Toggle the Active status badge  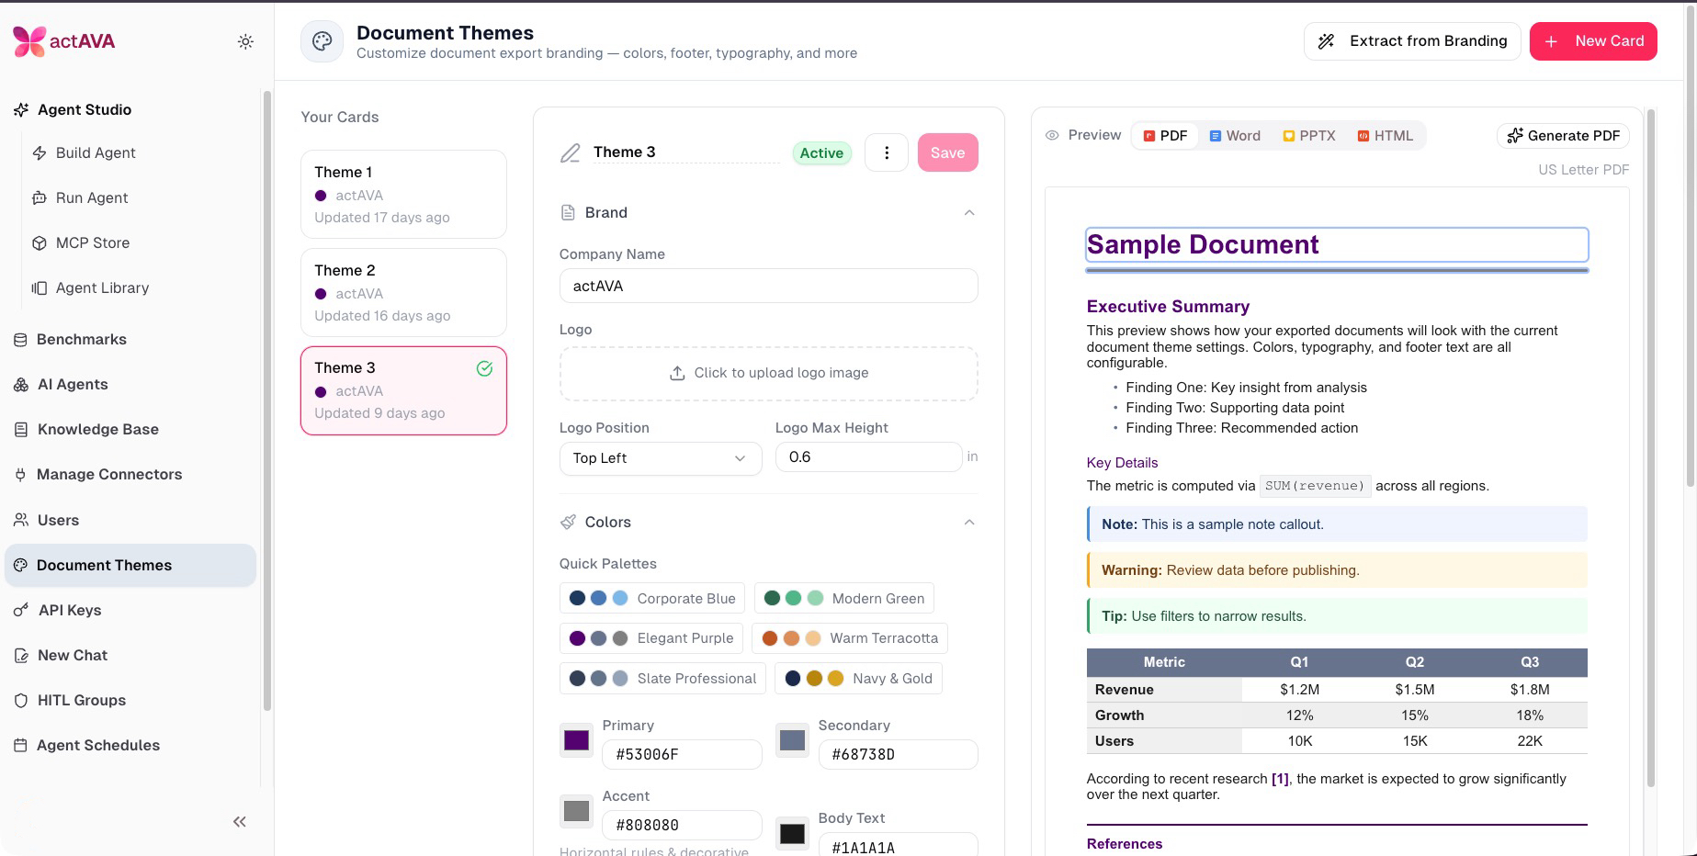pyautogui.click(x=821, y=153)
